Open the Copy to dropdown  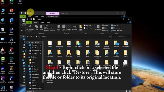(64, 28)
